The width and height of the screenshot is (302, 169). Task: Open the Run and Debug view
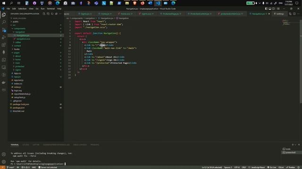pyautogui.click(x=4, y=37)
